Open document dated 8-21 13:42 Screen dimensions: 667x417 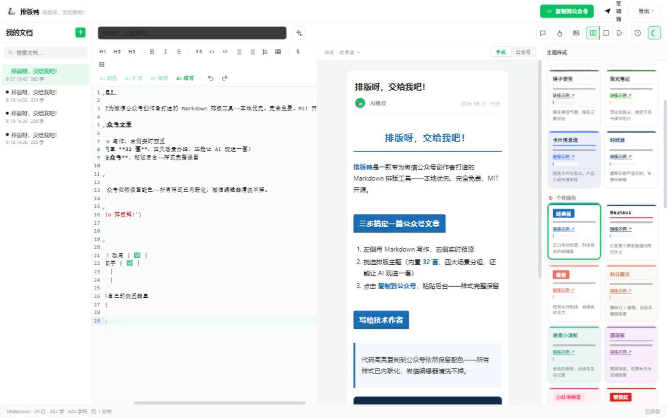point(45,75)
